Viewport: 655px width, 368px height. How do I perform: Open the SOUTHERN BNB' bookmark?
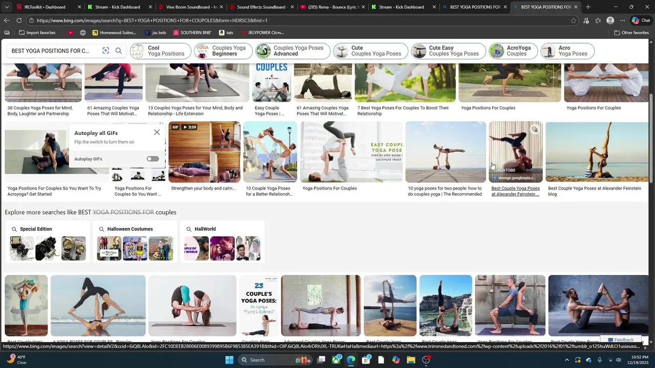tap(192, 33)
